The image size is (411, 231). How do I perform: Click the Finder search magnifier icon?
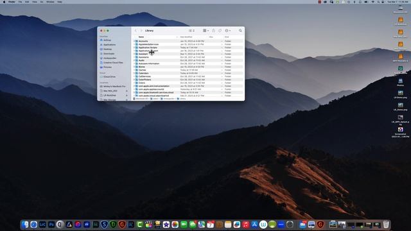click(240, 31)
